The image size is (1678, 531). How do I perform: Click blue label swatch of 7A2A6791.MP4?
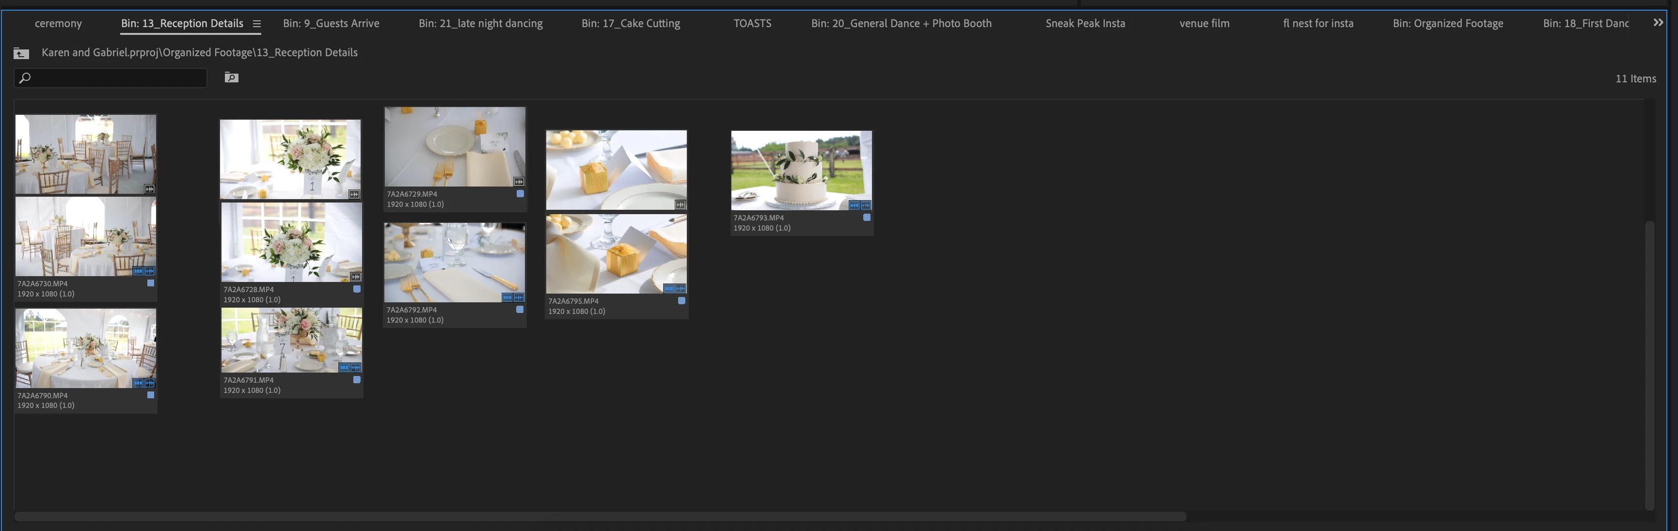coord(356,379)
